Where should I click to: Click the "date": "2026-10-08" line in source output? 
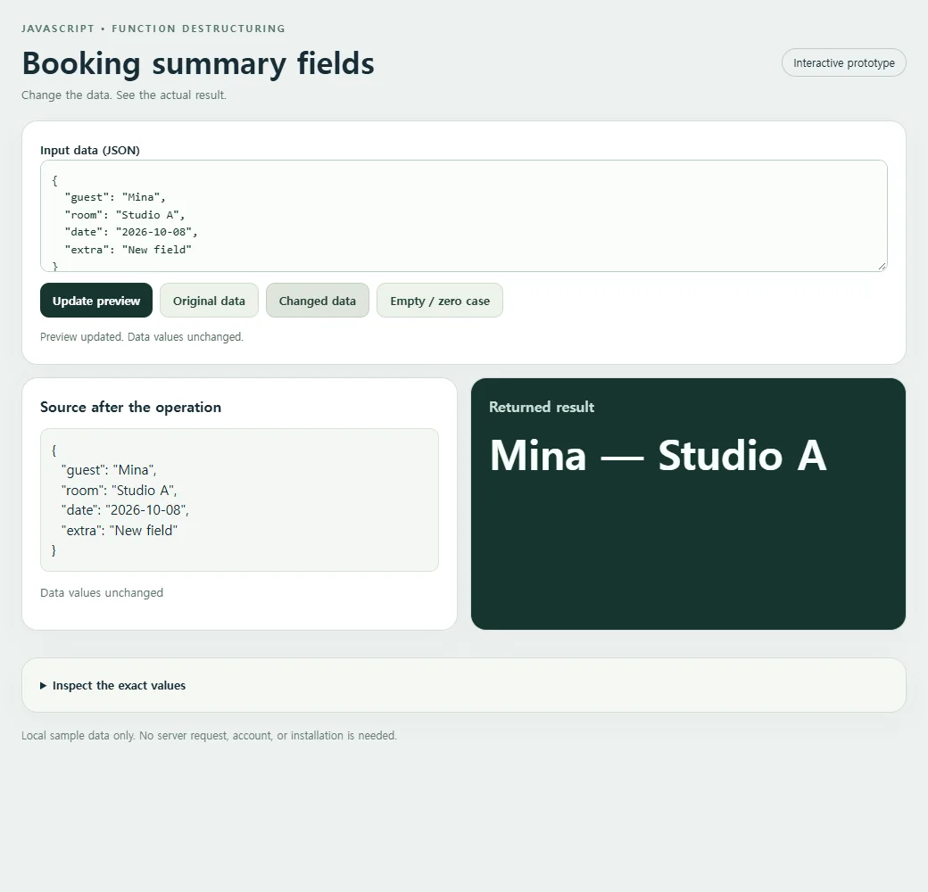(x=125, y=510)
